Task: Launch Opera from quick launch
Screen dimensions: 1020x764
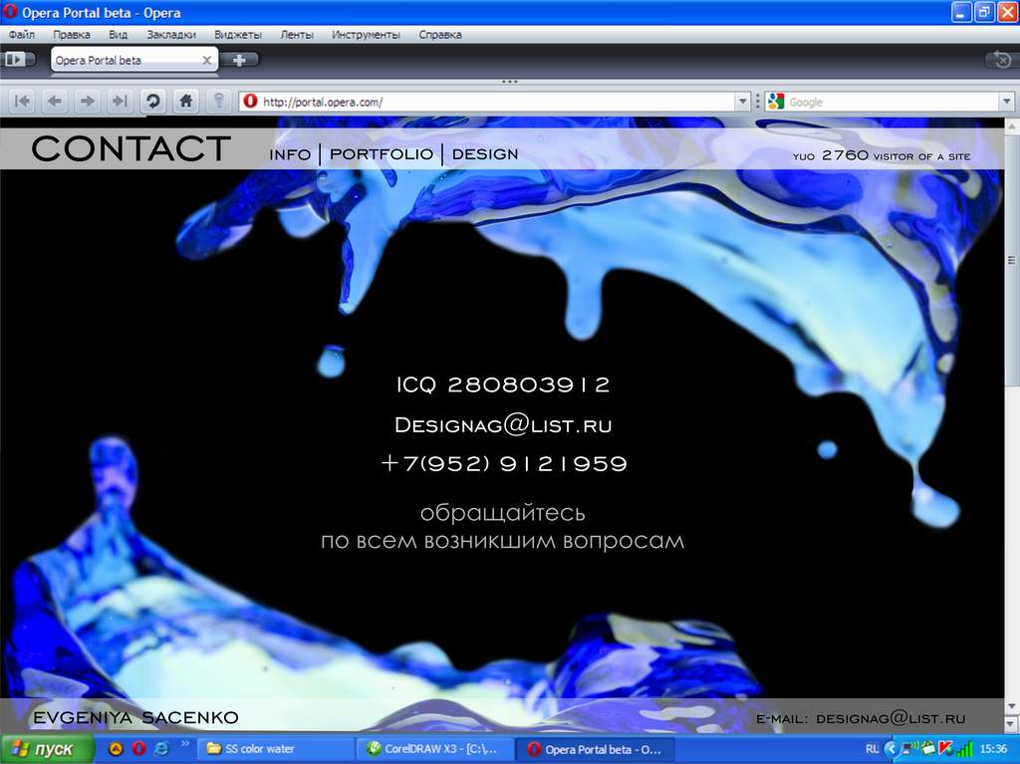Action: click(137, 749)
